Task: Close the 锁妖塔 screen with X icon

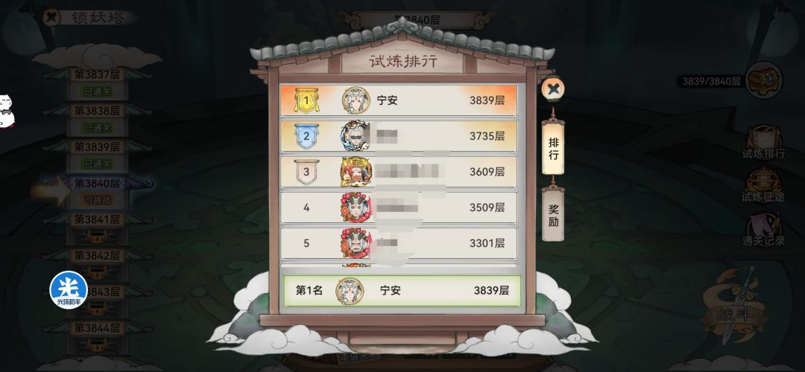Action: pos(51,17)
